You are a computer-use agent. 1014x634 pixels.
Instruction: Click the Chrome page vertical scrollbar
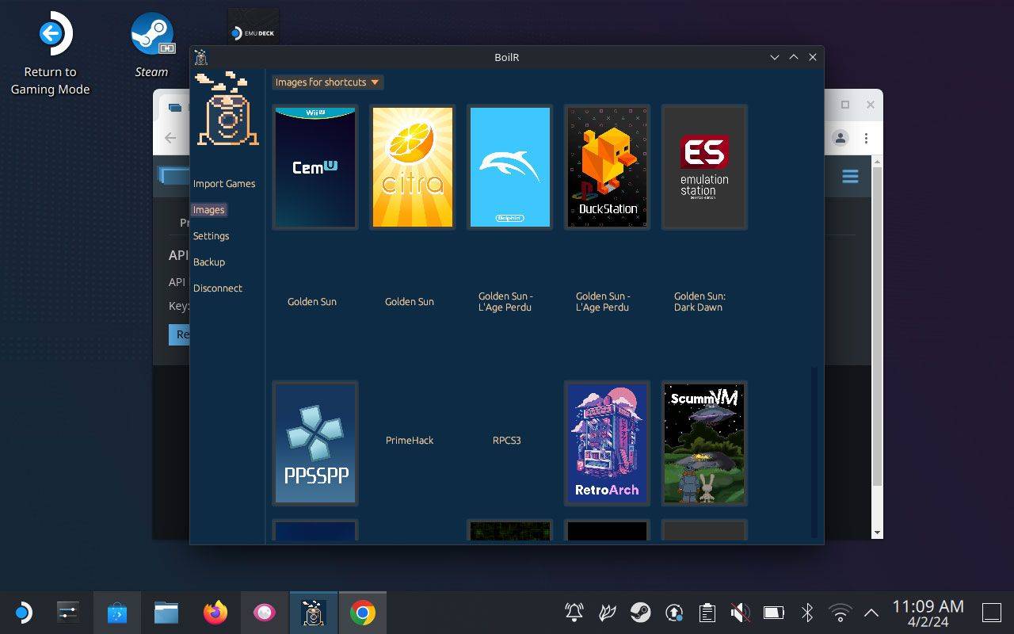[877, 324]
